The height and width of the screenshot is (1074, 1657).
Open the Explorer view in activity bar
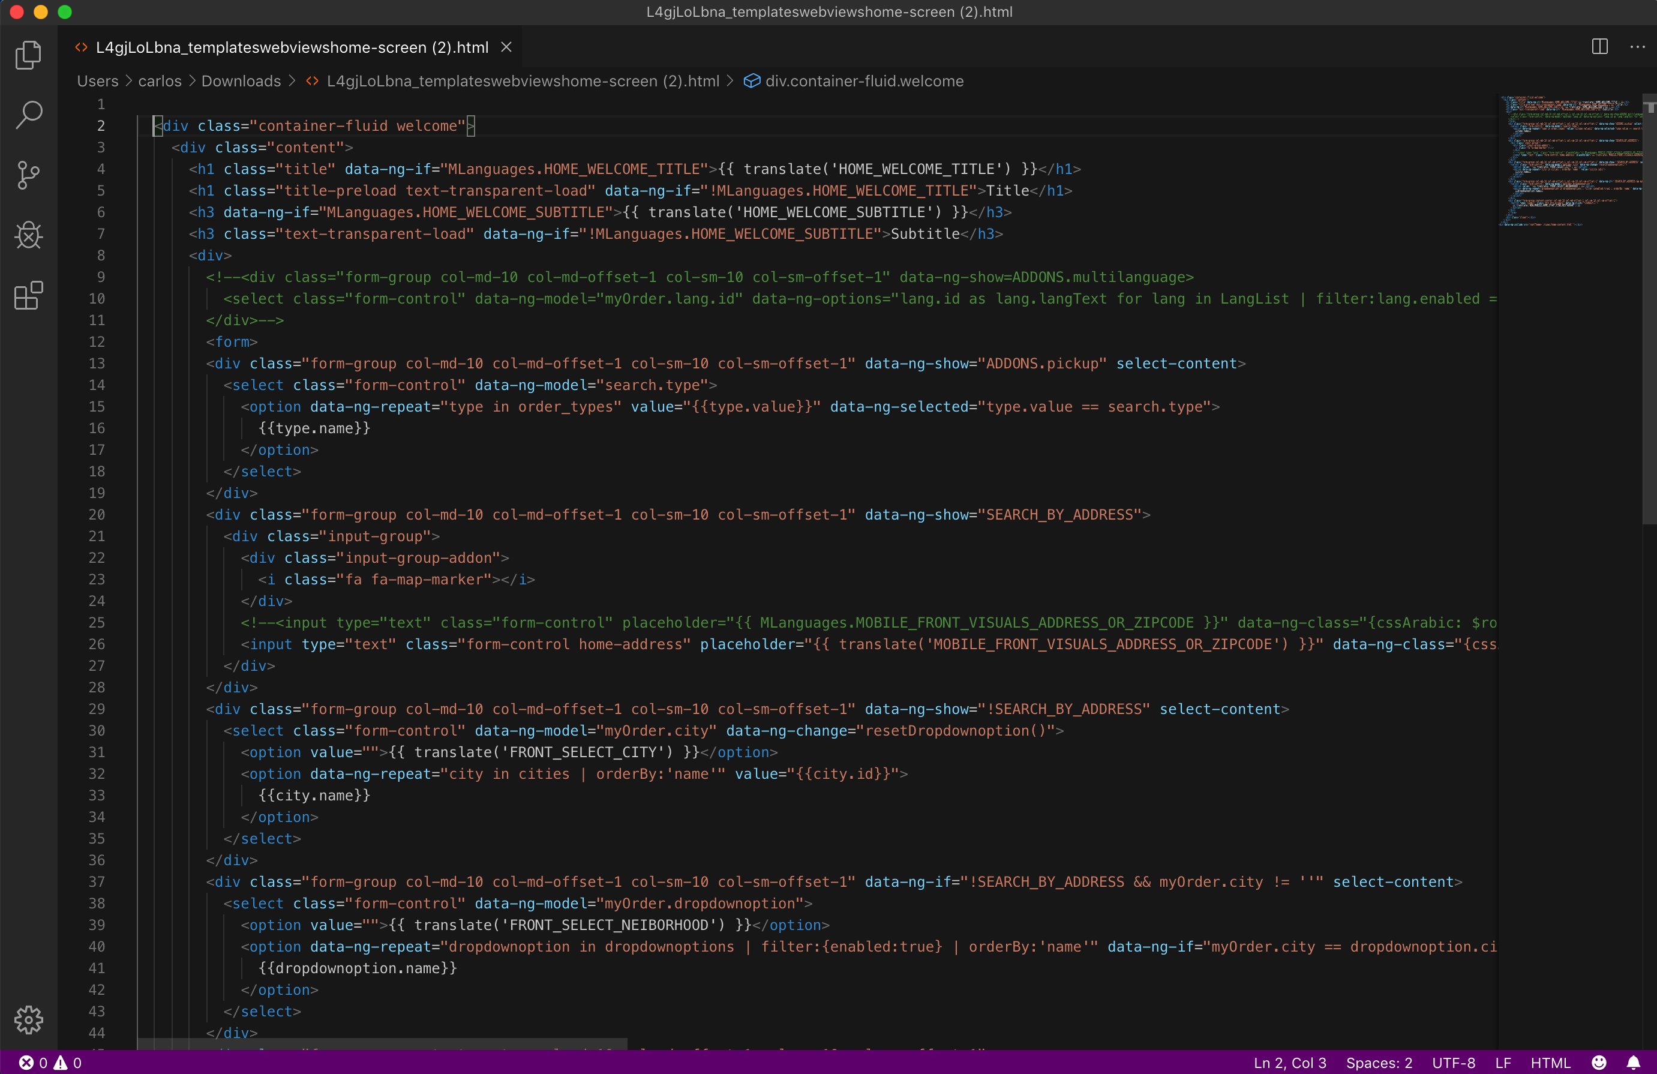point(29,55)
